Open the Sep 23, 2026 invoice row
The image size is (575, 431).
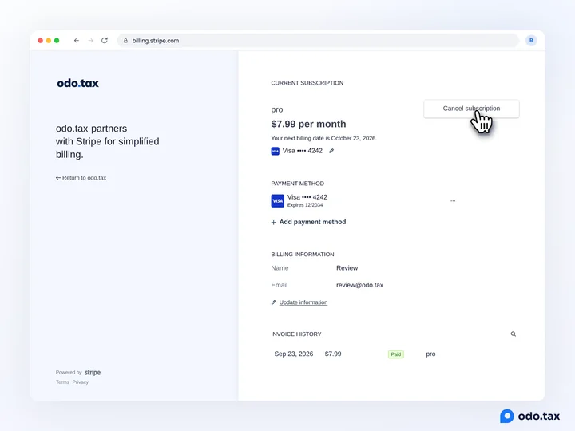pos(395,354)
